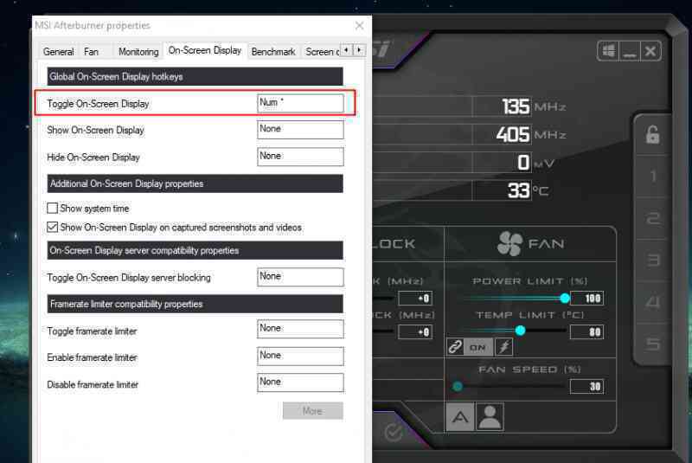Switch to the Benchmark tab
The image size is (692, 463).
(273, 52)
